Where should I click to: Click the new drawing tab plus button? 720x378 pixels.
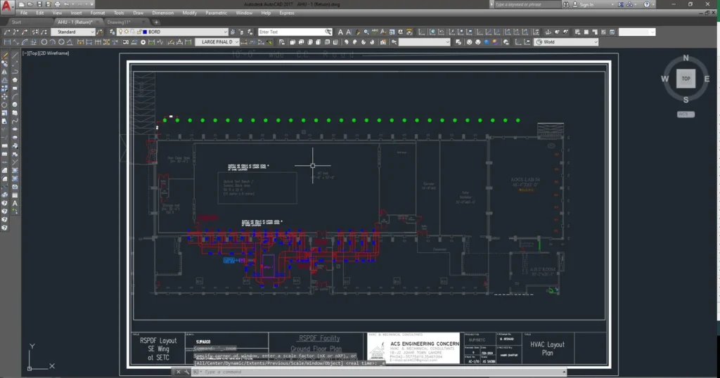(156, 22)
